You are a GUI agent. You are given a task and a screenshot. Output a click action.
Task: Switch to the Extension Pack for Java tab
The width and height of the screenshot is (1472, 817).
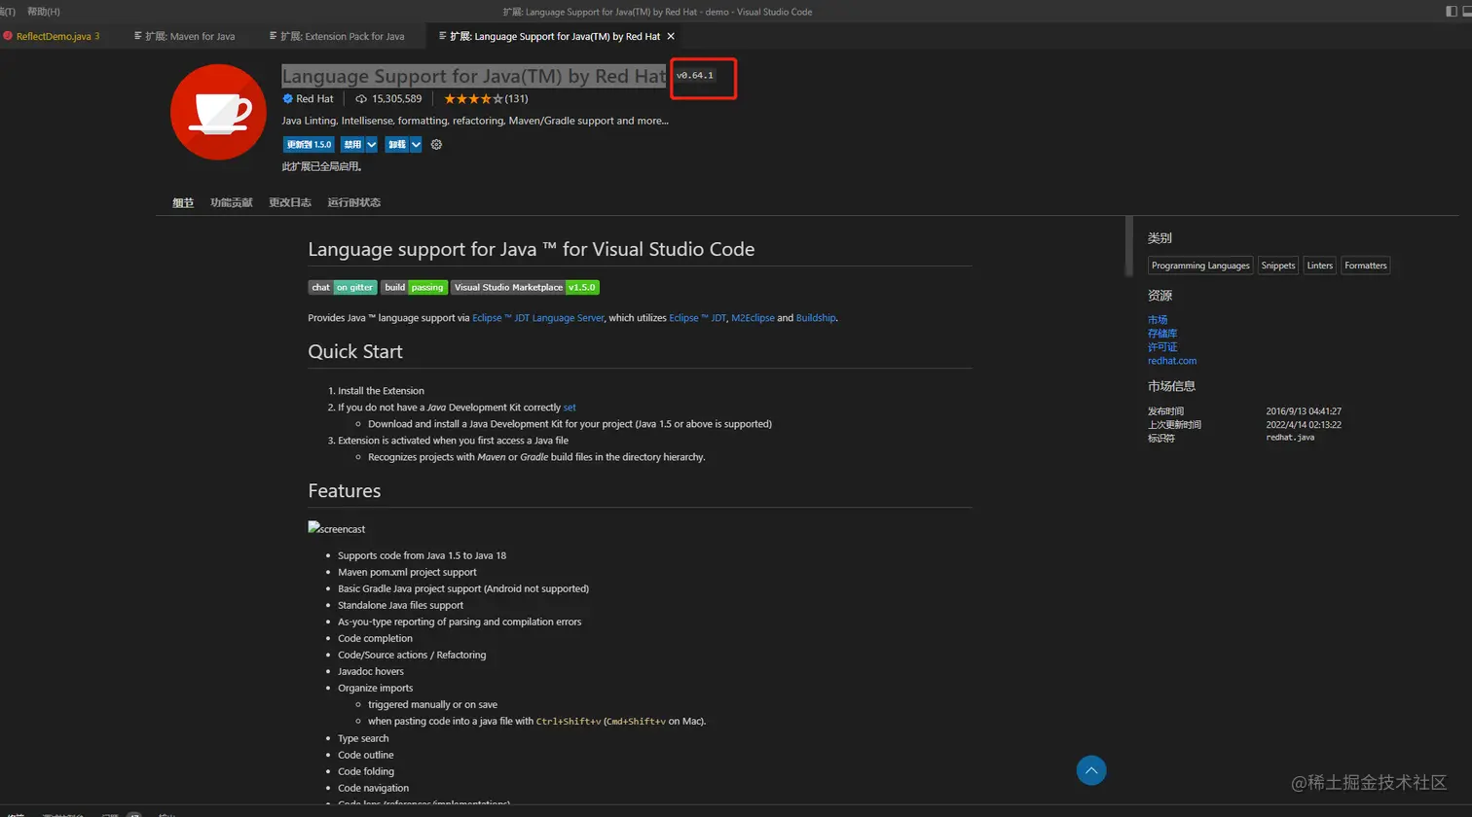(338, 36)
